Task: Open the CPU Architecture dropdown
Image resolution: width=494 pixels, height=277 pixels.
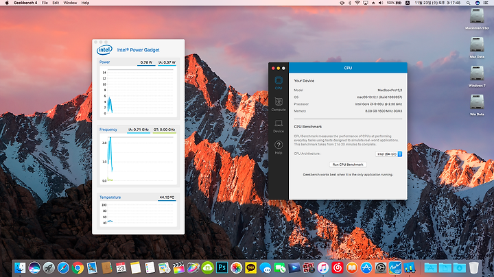Action: tap(389, 154)
